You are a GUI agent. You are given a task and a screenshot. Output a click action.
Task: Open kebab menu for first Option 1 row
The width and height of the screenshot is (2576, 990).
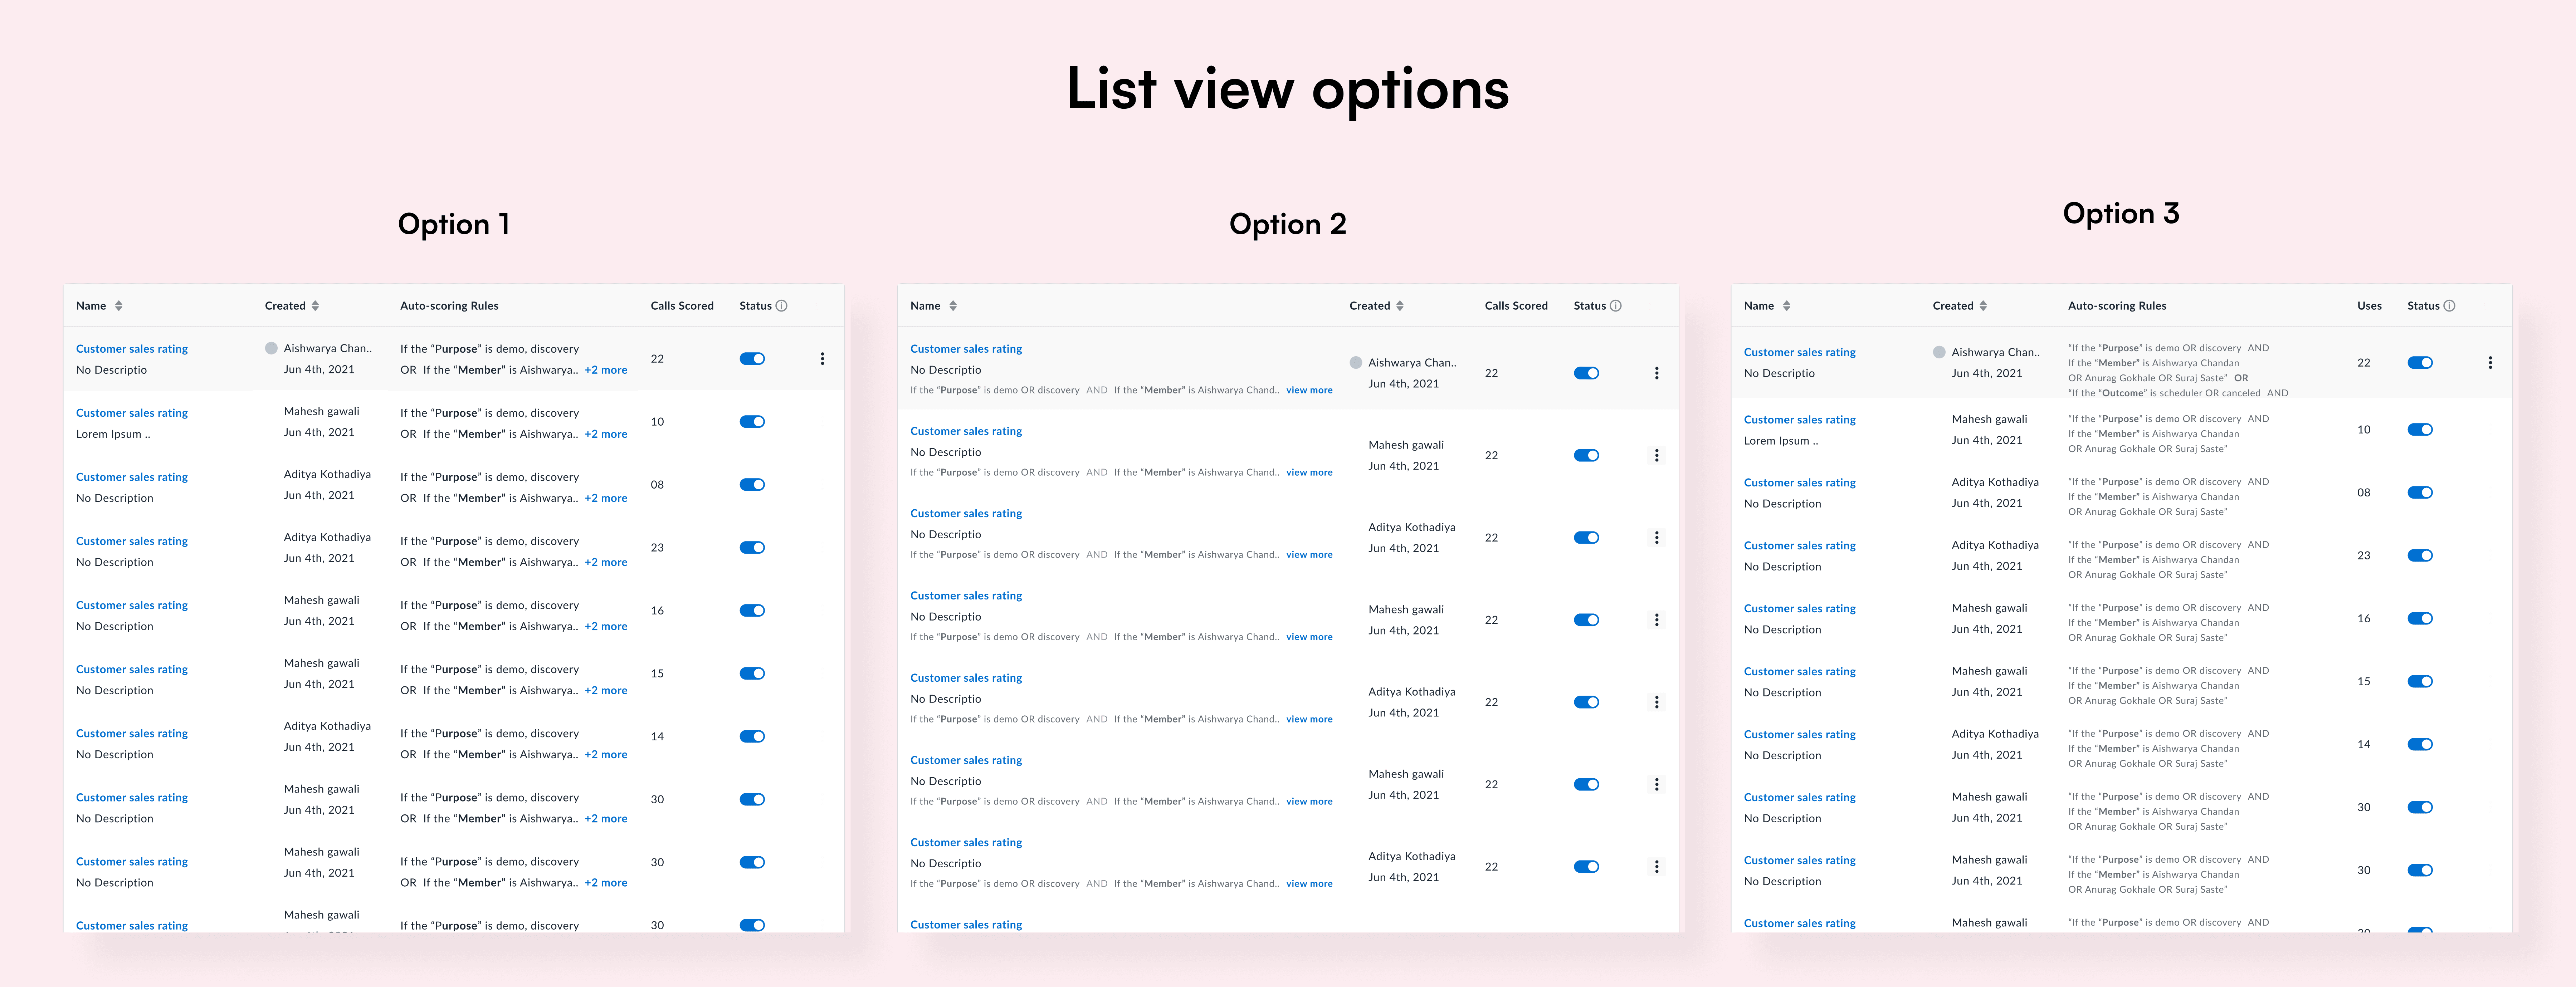tap(822, 359)
